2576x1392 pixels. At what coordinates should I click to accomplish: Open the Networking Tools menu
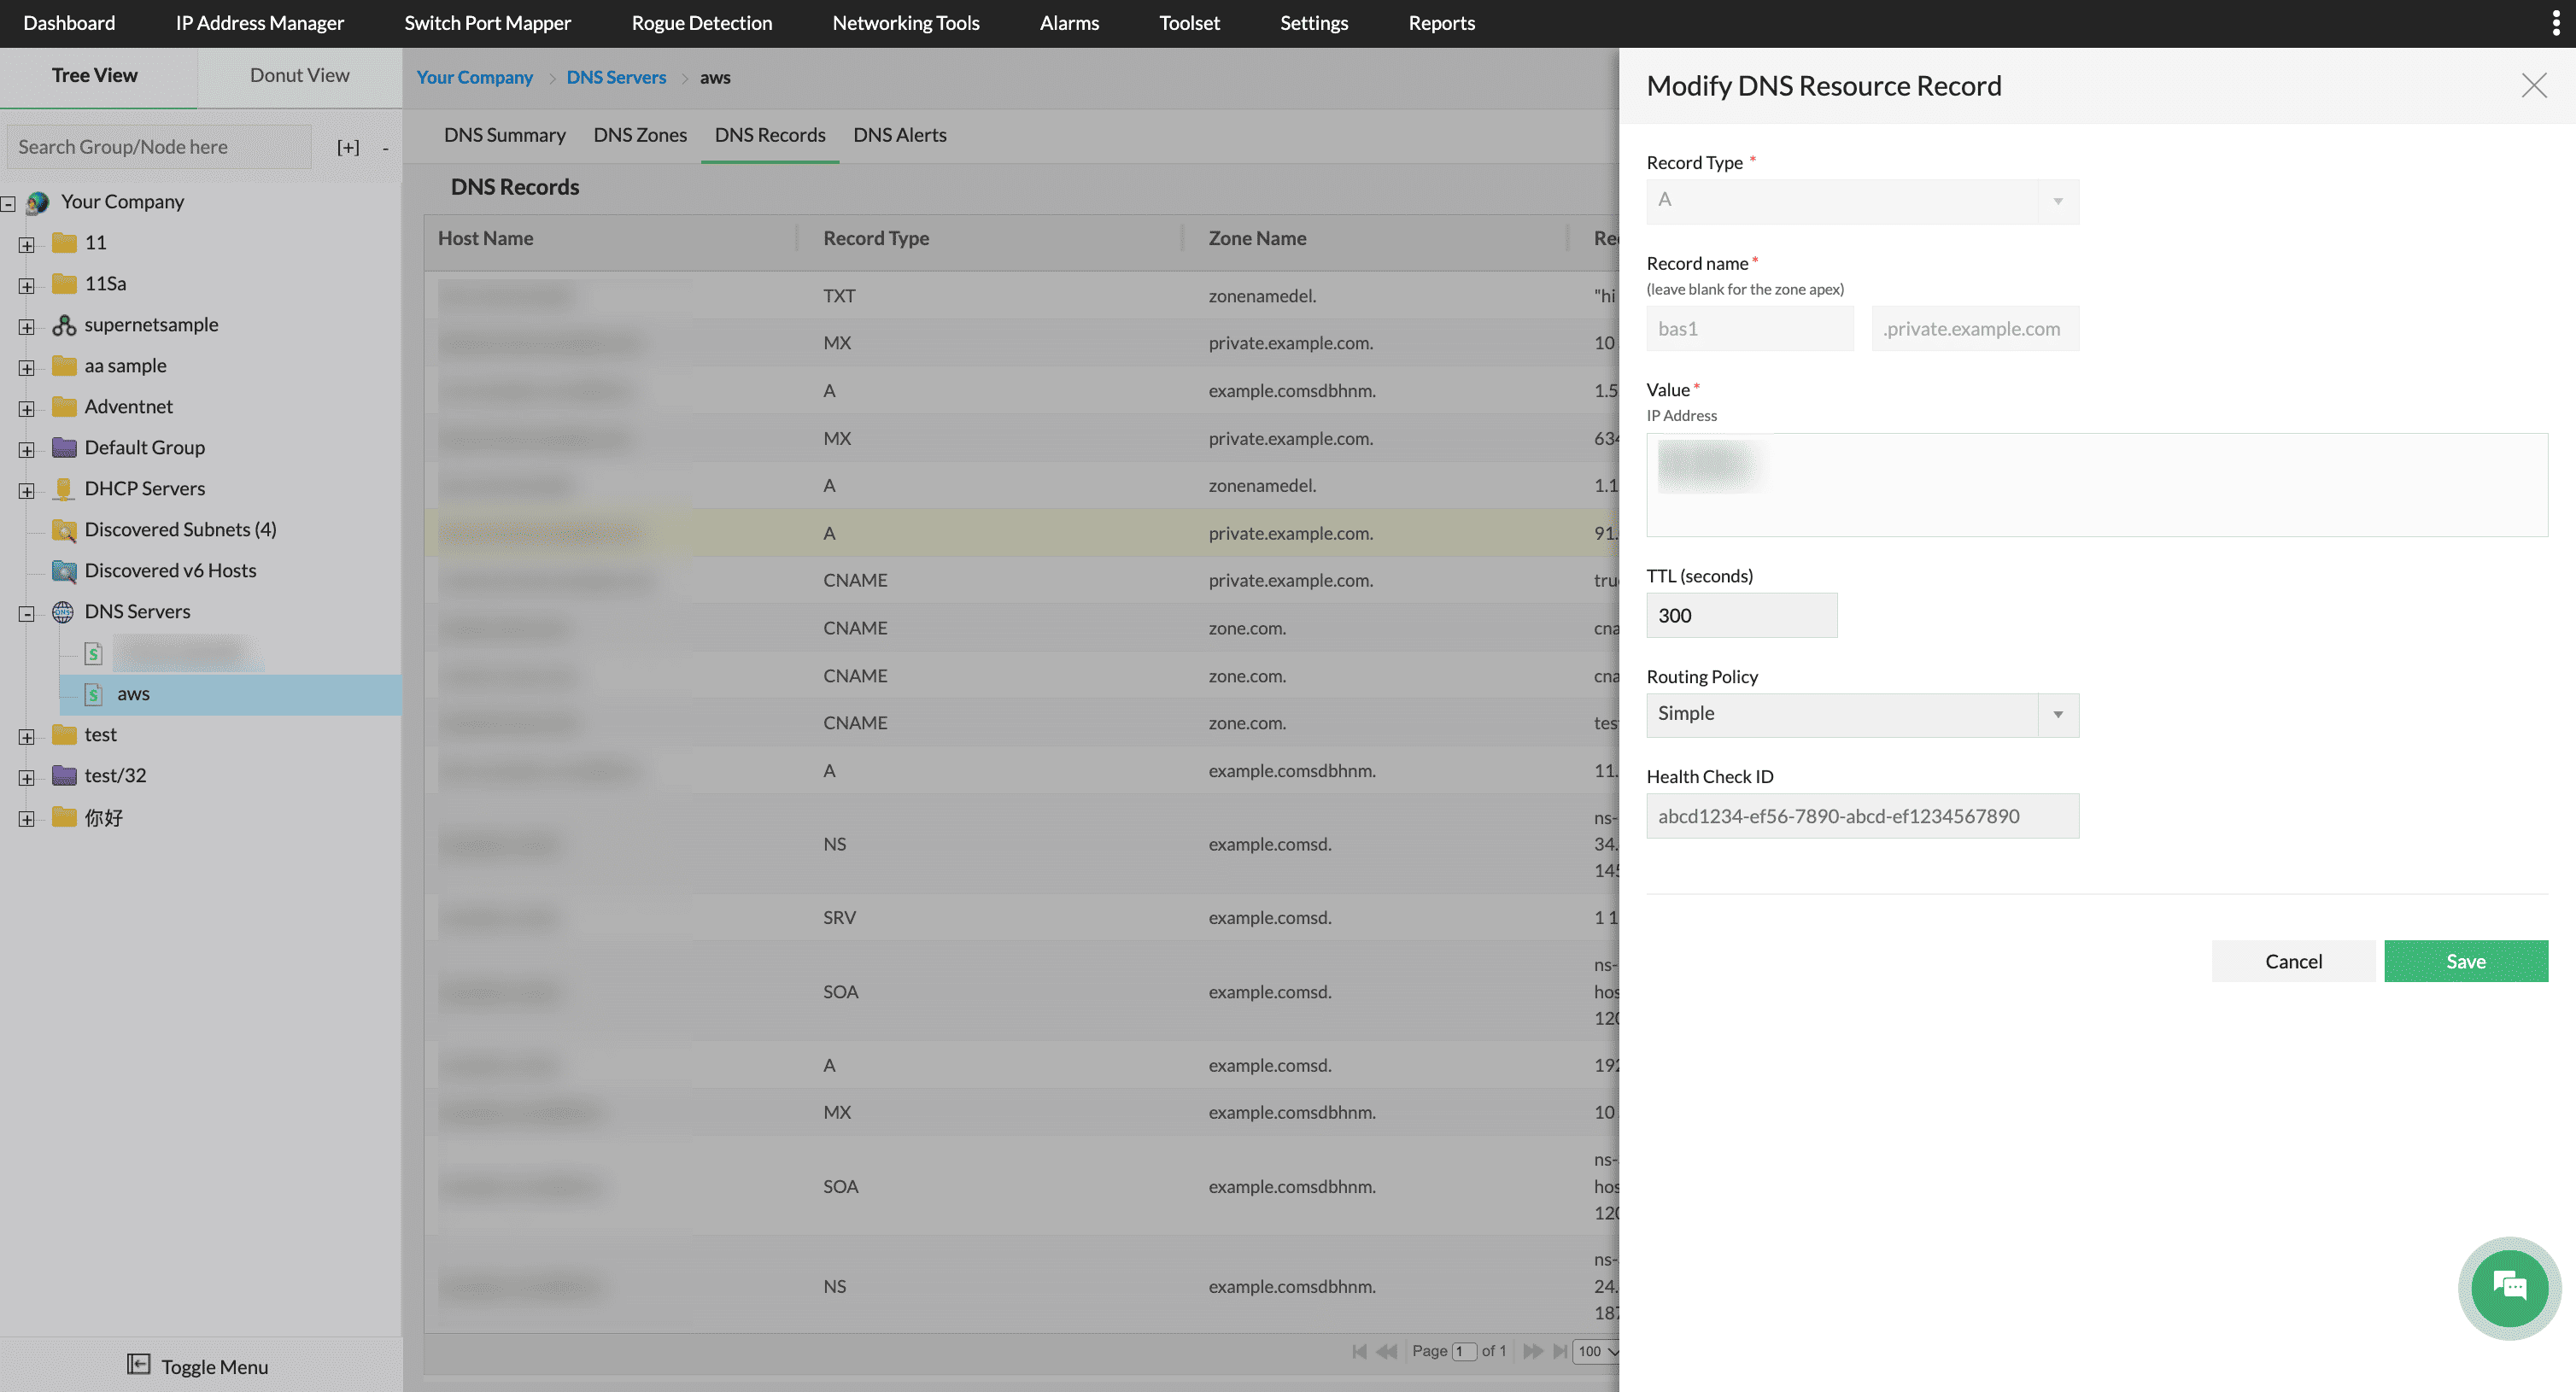pos(905,23)
